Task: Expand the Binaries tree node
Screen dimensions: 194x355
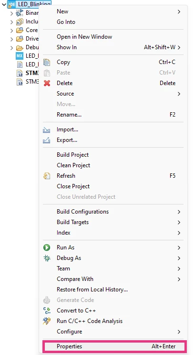Action: pos(12,13)
